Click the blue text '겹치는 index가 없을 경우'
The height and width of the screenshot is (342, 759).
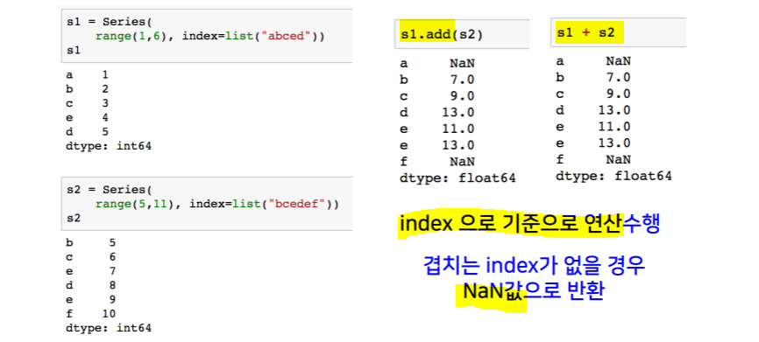coord(535,266)
